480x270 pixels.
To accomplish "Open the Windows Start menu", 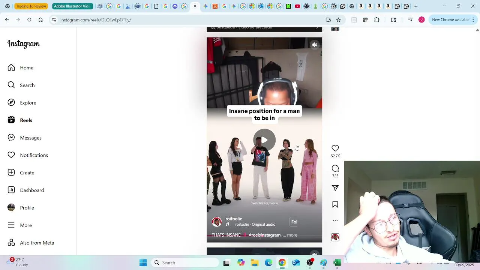I will click(143, 263).
